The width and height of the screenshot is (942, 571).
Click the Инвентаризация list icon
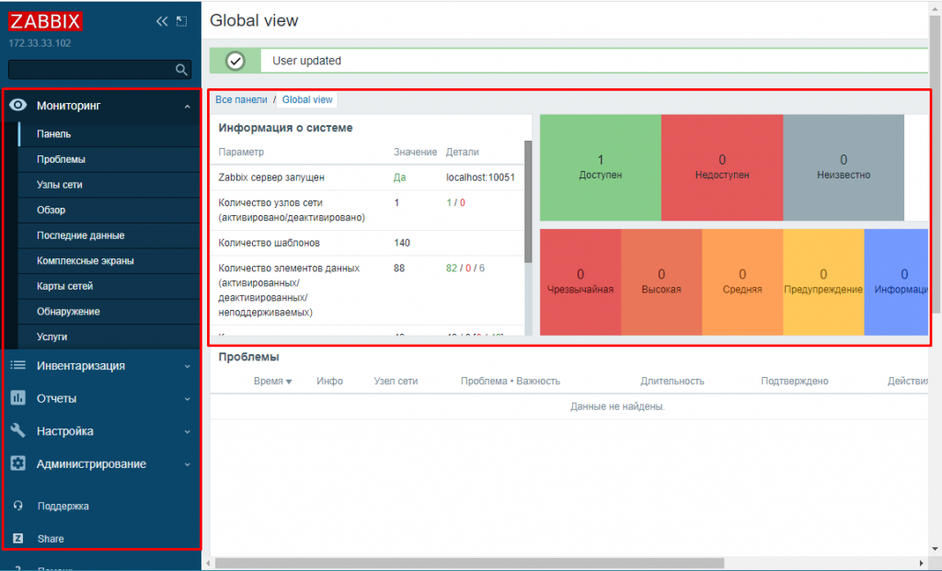[17, 366]
